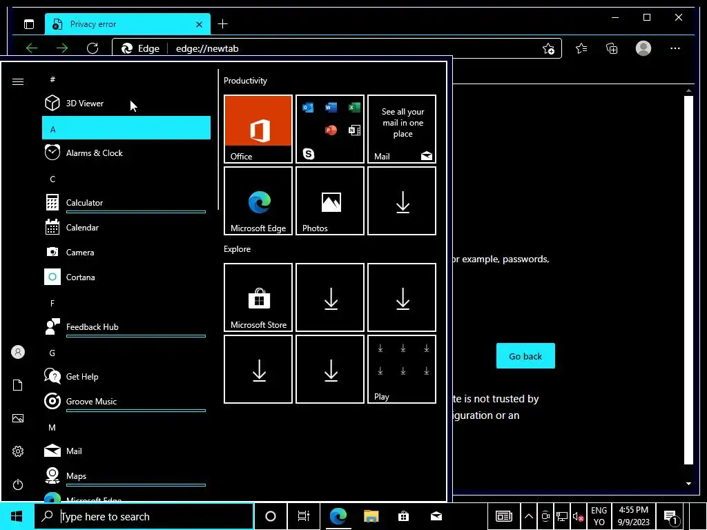Open News and interests taskbar icon
Image resolution: width=707 pixels, height=530 pixels.
tap(503, 516)
